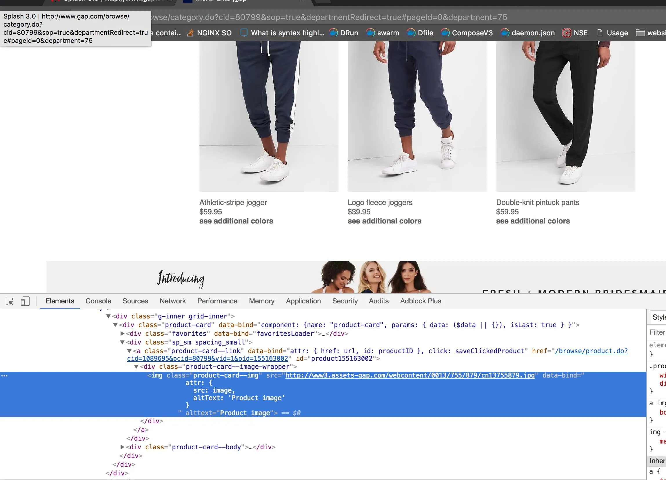Collapse the g-inner grid-inner div node

pyautogui.click(x=108, y=316)
